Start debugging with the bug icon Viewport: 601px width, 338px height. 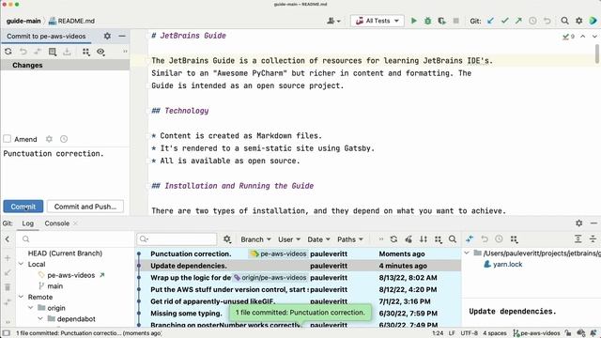pyautogui.click(x=428, y=21)
